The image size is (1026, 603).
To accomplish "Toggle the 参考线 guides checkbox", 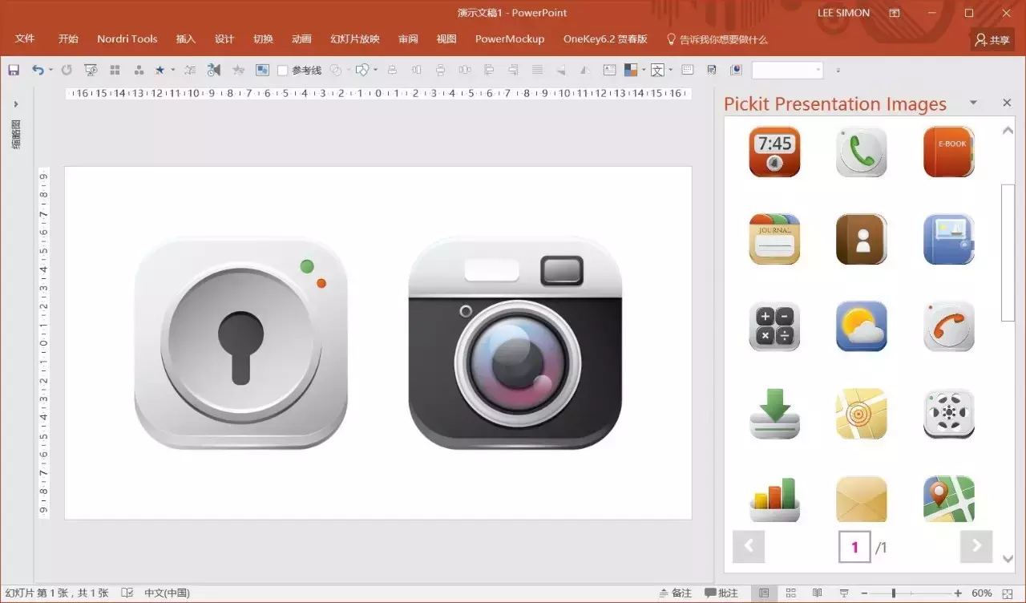I will 283,71.
